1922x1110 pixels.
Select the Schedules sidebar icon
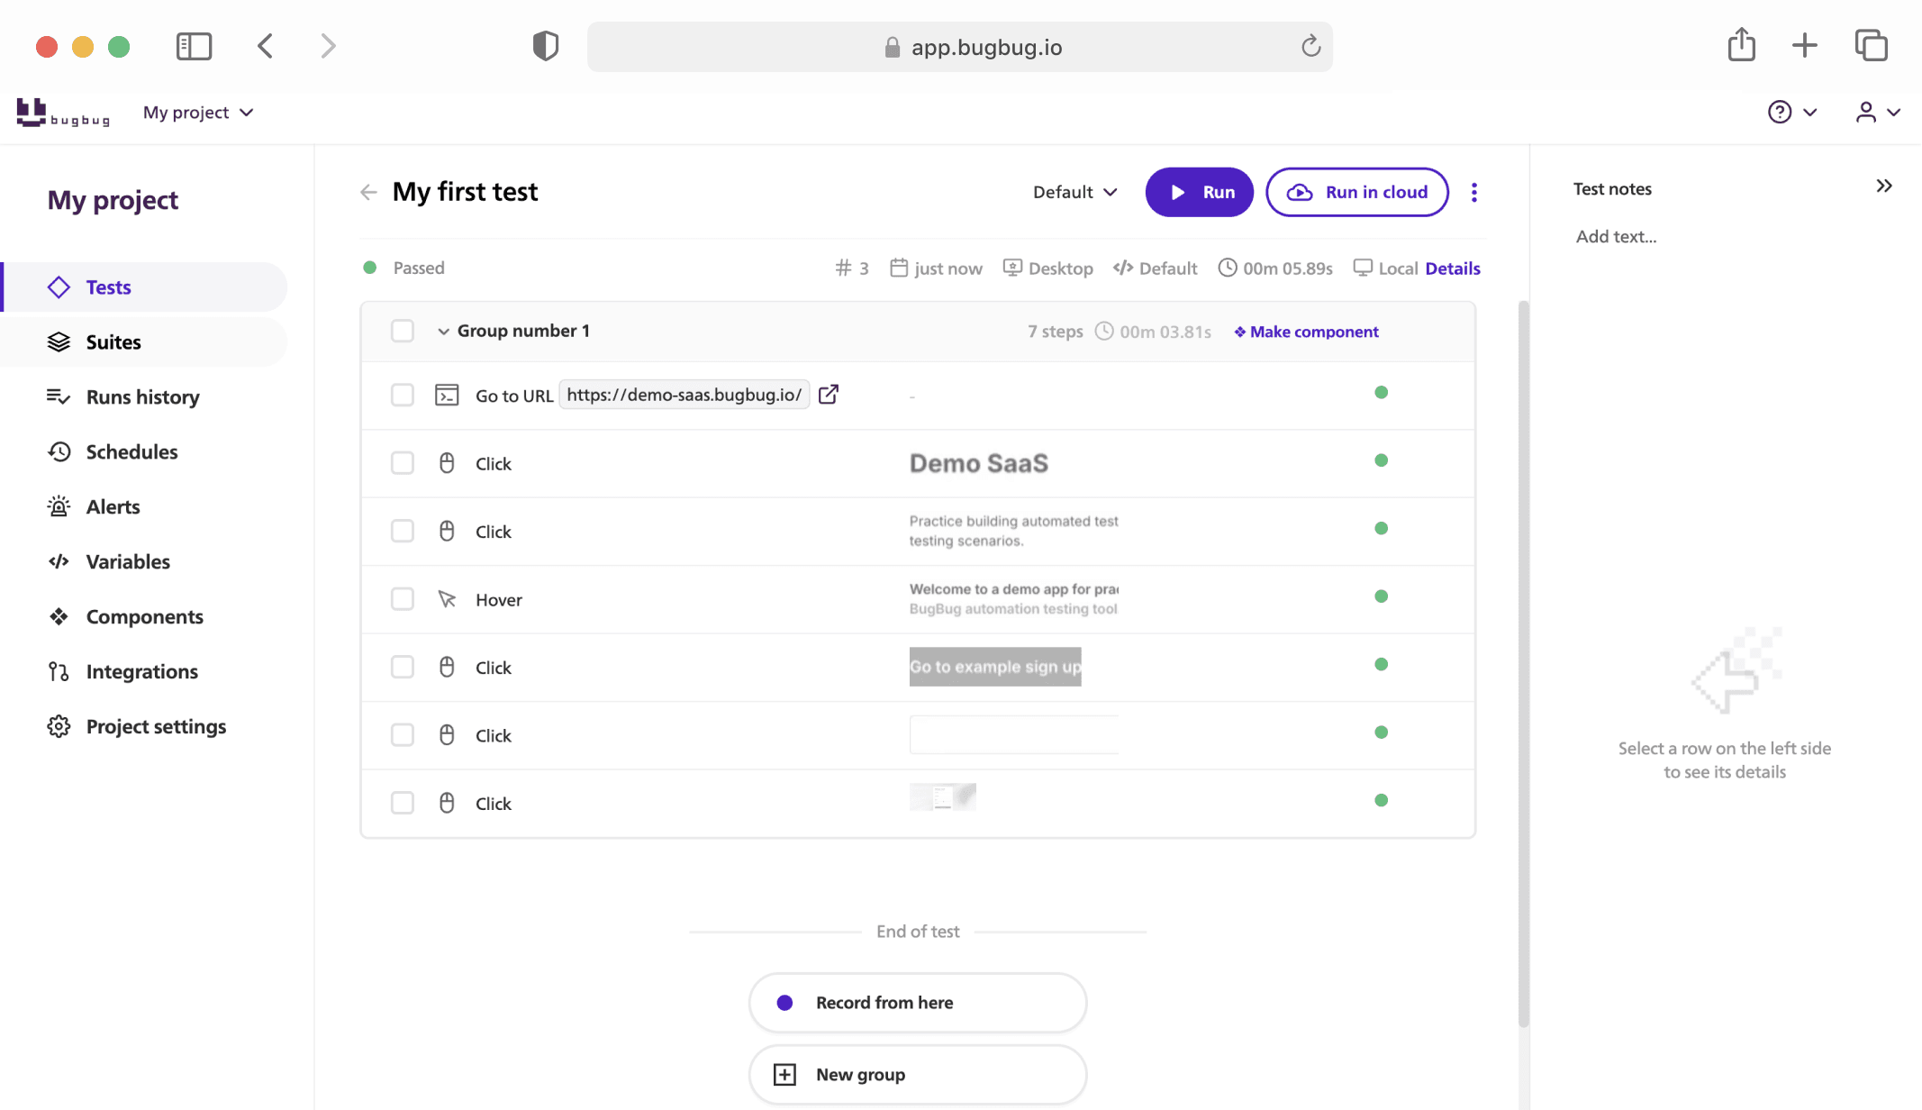point(59,451)
